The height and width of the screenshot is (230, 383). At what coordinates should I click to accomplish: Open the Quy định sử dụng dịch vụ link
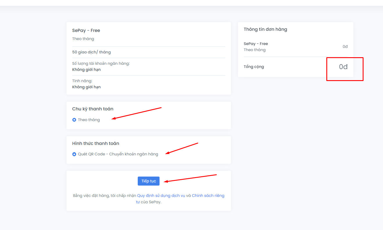[x=161, y=195]
